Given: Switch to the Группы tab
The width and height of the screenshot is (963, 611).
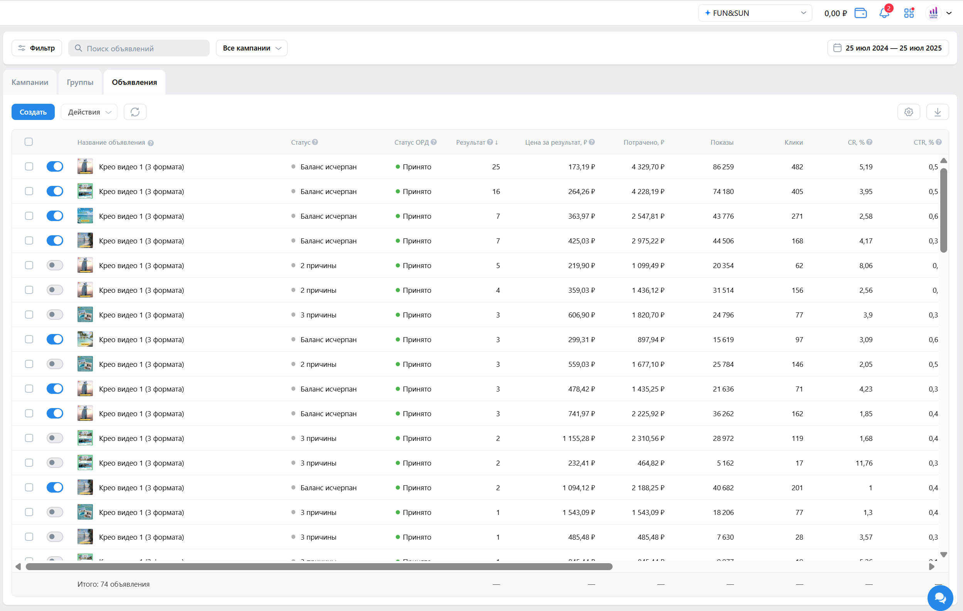Looking at the screenshot, I should pos(80,82).
